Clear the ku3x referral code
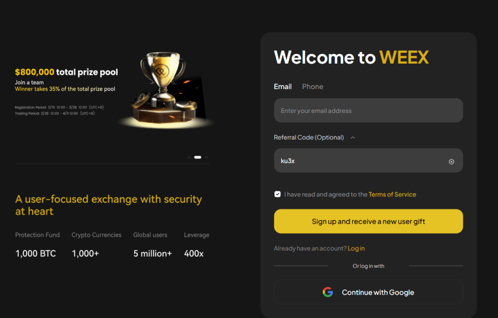 pos(451,161)
